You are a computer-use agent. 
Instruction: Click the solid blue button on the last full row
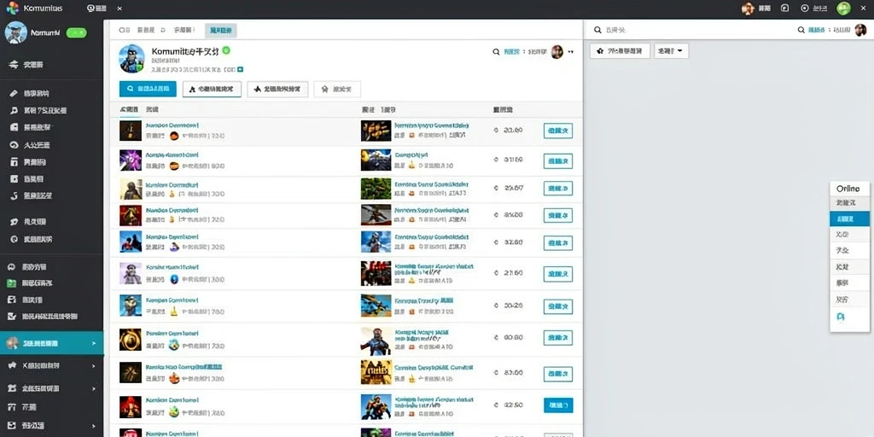pyautogui.click(x=558, y=405)
